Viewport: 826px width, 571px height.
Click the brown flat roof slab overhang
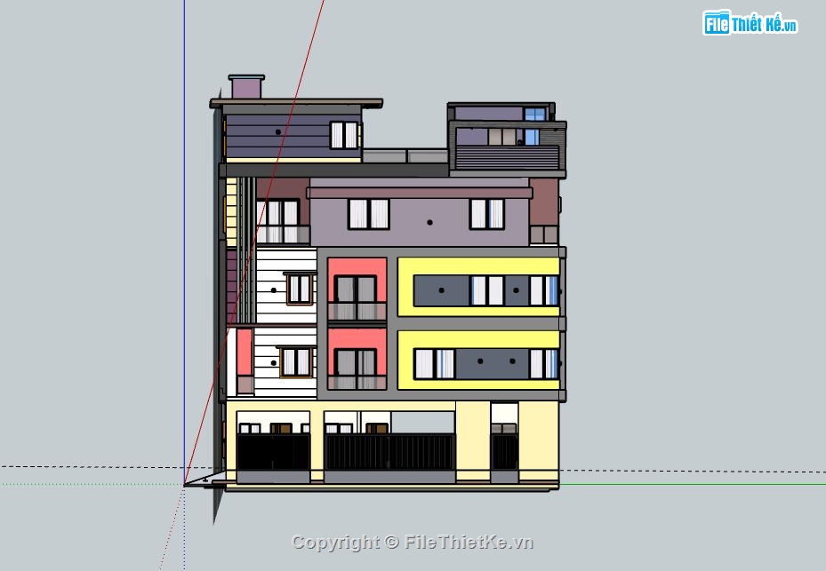pos(296,103)
